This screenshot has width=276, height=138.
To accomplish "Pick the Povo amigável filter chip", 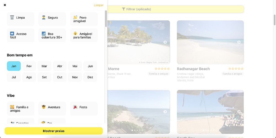I will pyautogui.click(x=84, y=19).
